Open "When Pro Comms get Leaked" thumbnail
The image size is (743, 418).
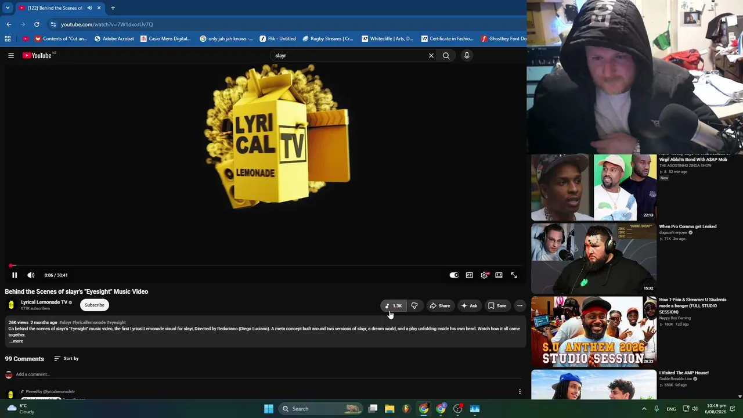(x=594, y=258)
